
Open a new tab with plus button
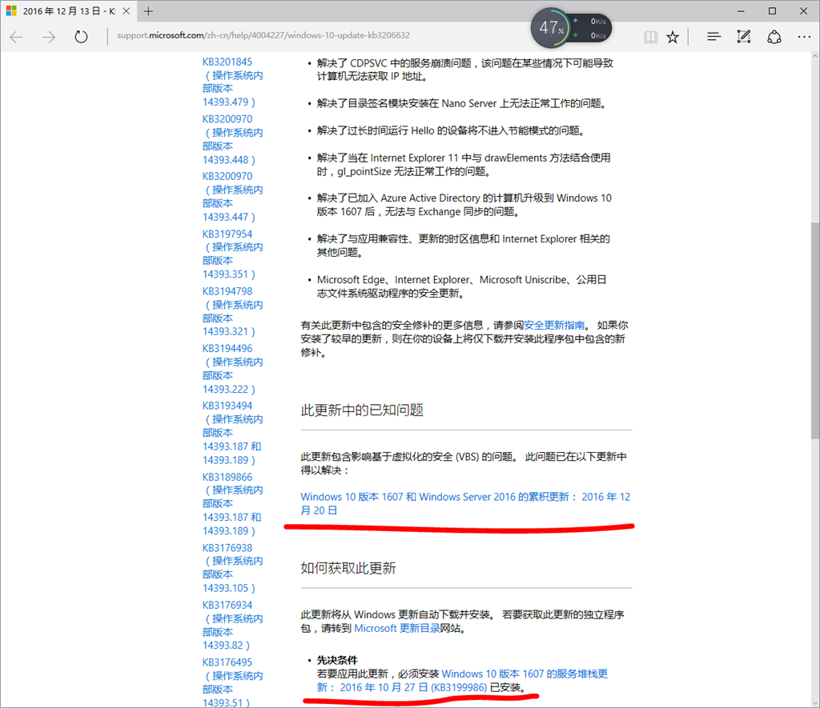coord(148,11)
